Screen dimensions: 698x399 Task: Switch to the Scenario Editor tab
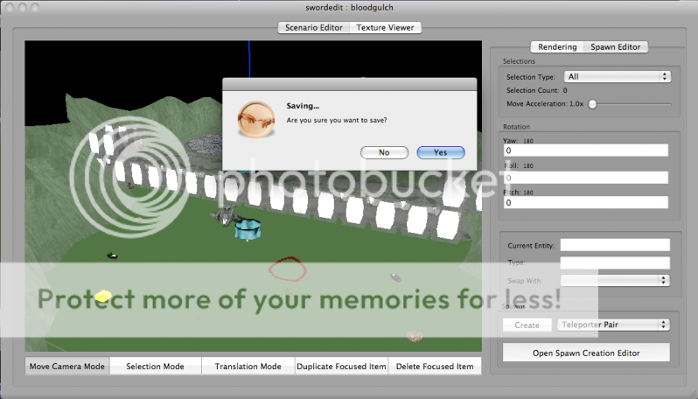click(x=313, y=27)
